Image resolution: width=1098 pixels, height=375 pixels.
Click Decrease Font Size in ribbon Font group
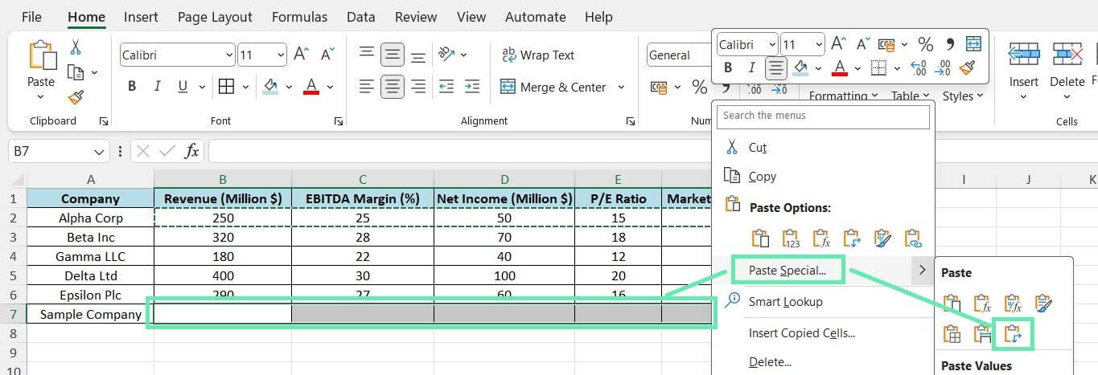point(327,55)
